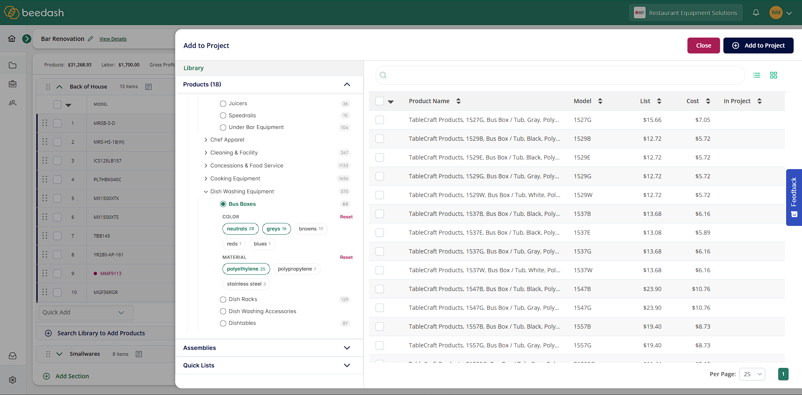The image size is (802, 395).
Task: Select the Juicers category radio
Action: [x=223, y=104]
